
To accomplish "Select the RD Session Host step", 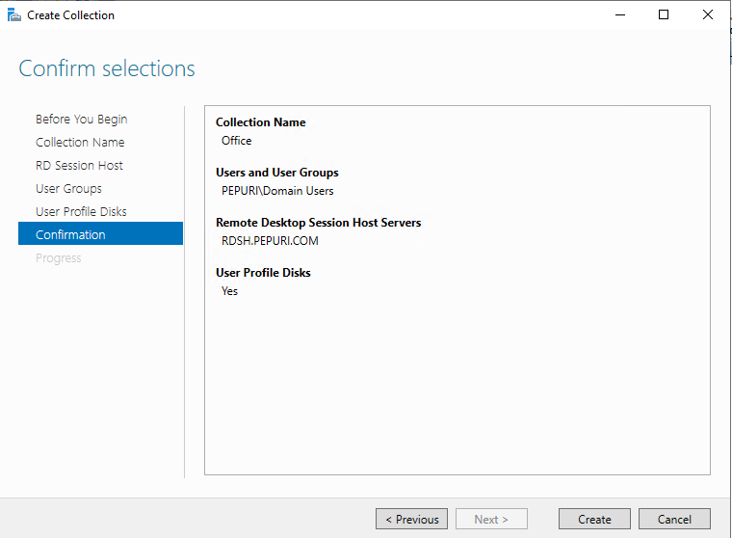I will pos(79,166).
